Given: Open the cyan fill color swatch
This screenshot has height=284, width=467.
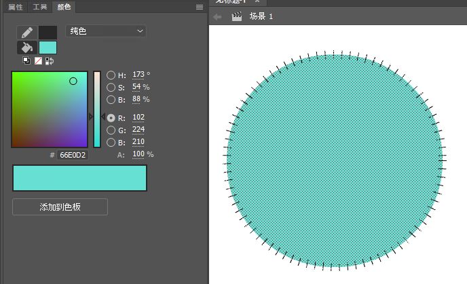Looking at the screenshot, I should pos(48,48).
